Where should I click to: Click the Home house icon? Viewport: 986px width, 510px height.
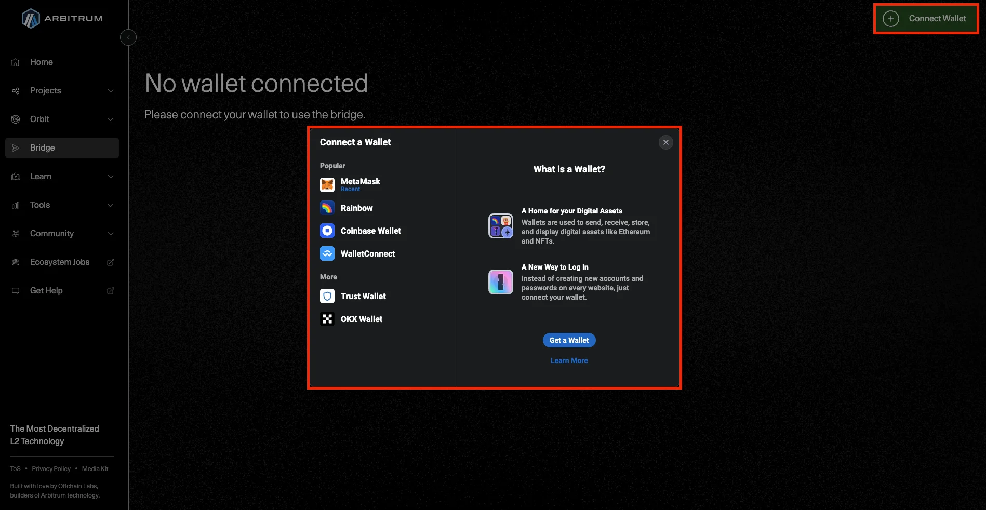coord(16,62)
